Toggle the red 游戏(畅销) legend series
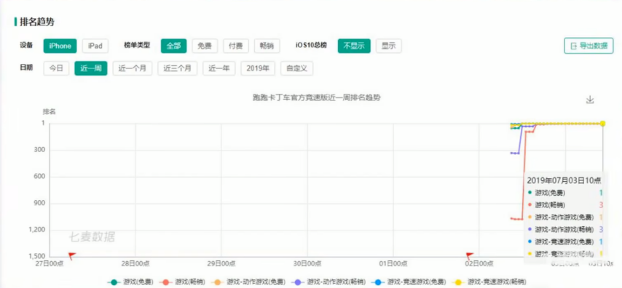Screen dimensions: 622x288 click(183, 282)
